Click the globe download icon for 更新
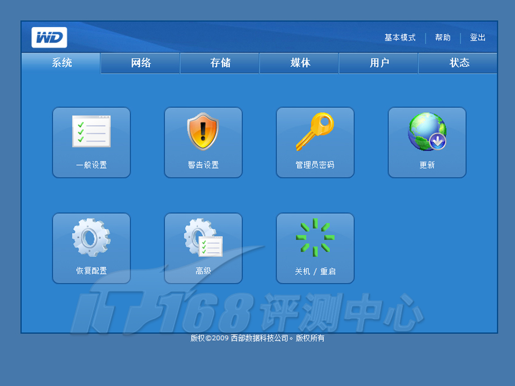 click(427, 131)
